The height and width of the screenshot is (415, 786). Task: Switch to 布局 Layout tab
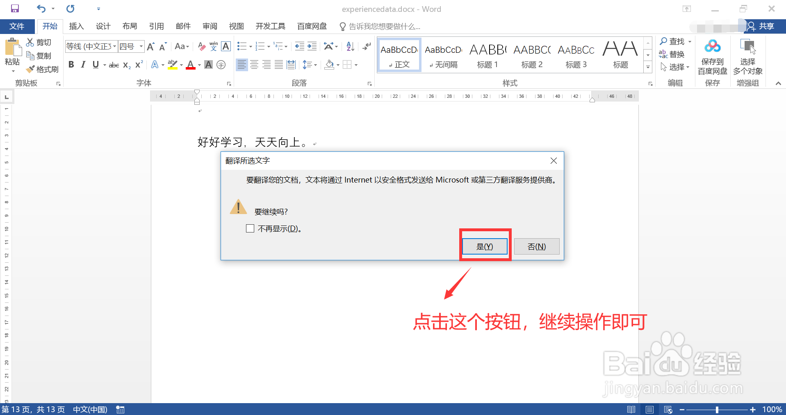click(130, 26)
